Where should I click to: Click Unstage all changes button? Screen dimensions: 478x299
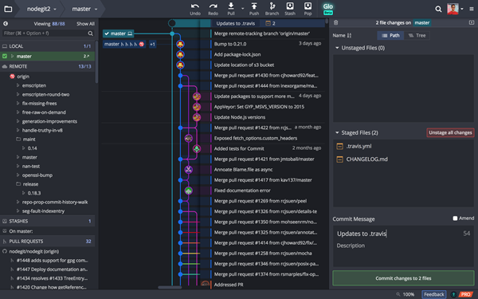coord(450,132)
